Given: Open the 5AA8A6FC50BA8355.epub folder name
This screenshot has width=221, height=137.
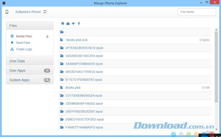Looking at the screenshot, I should click(84, 64).
